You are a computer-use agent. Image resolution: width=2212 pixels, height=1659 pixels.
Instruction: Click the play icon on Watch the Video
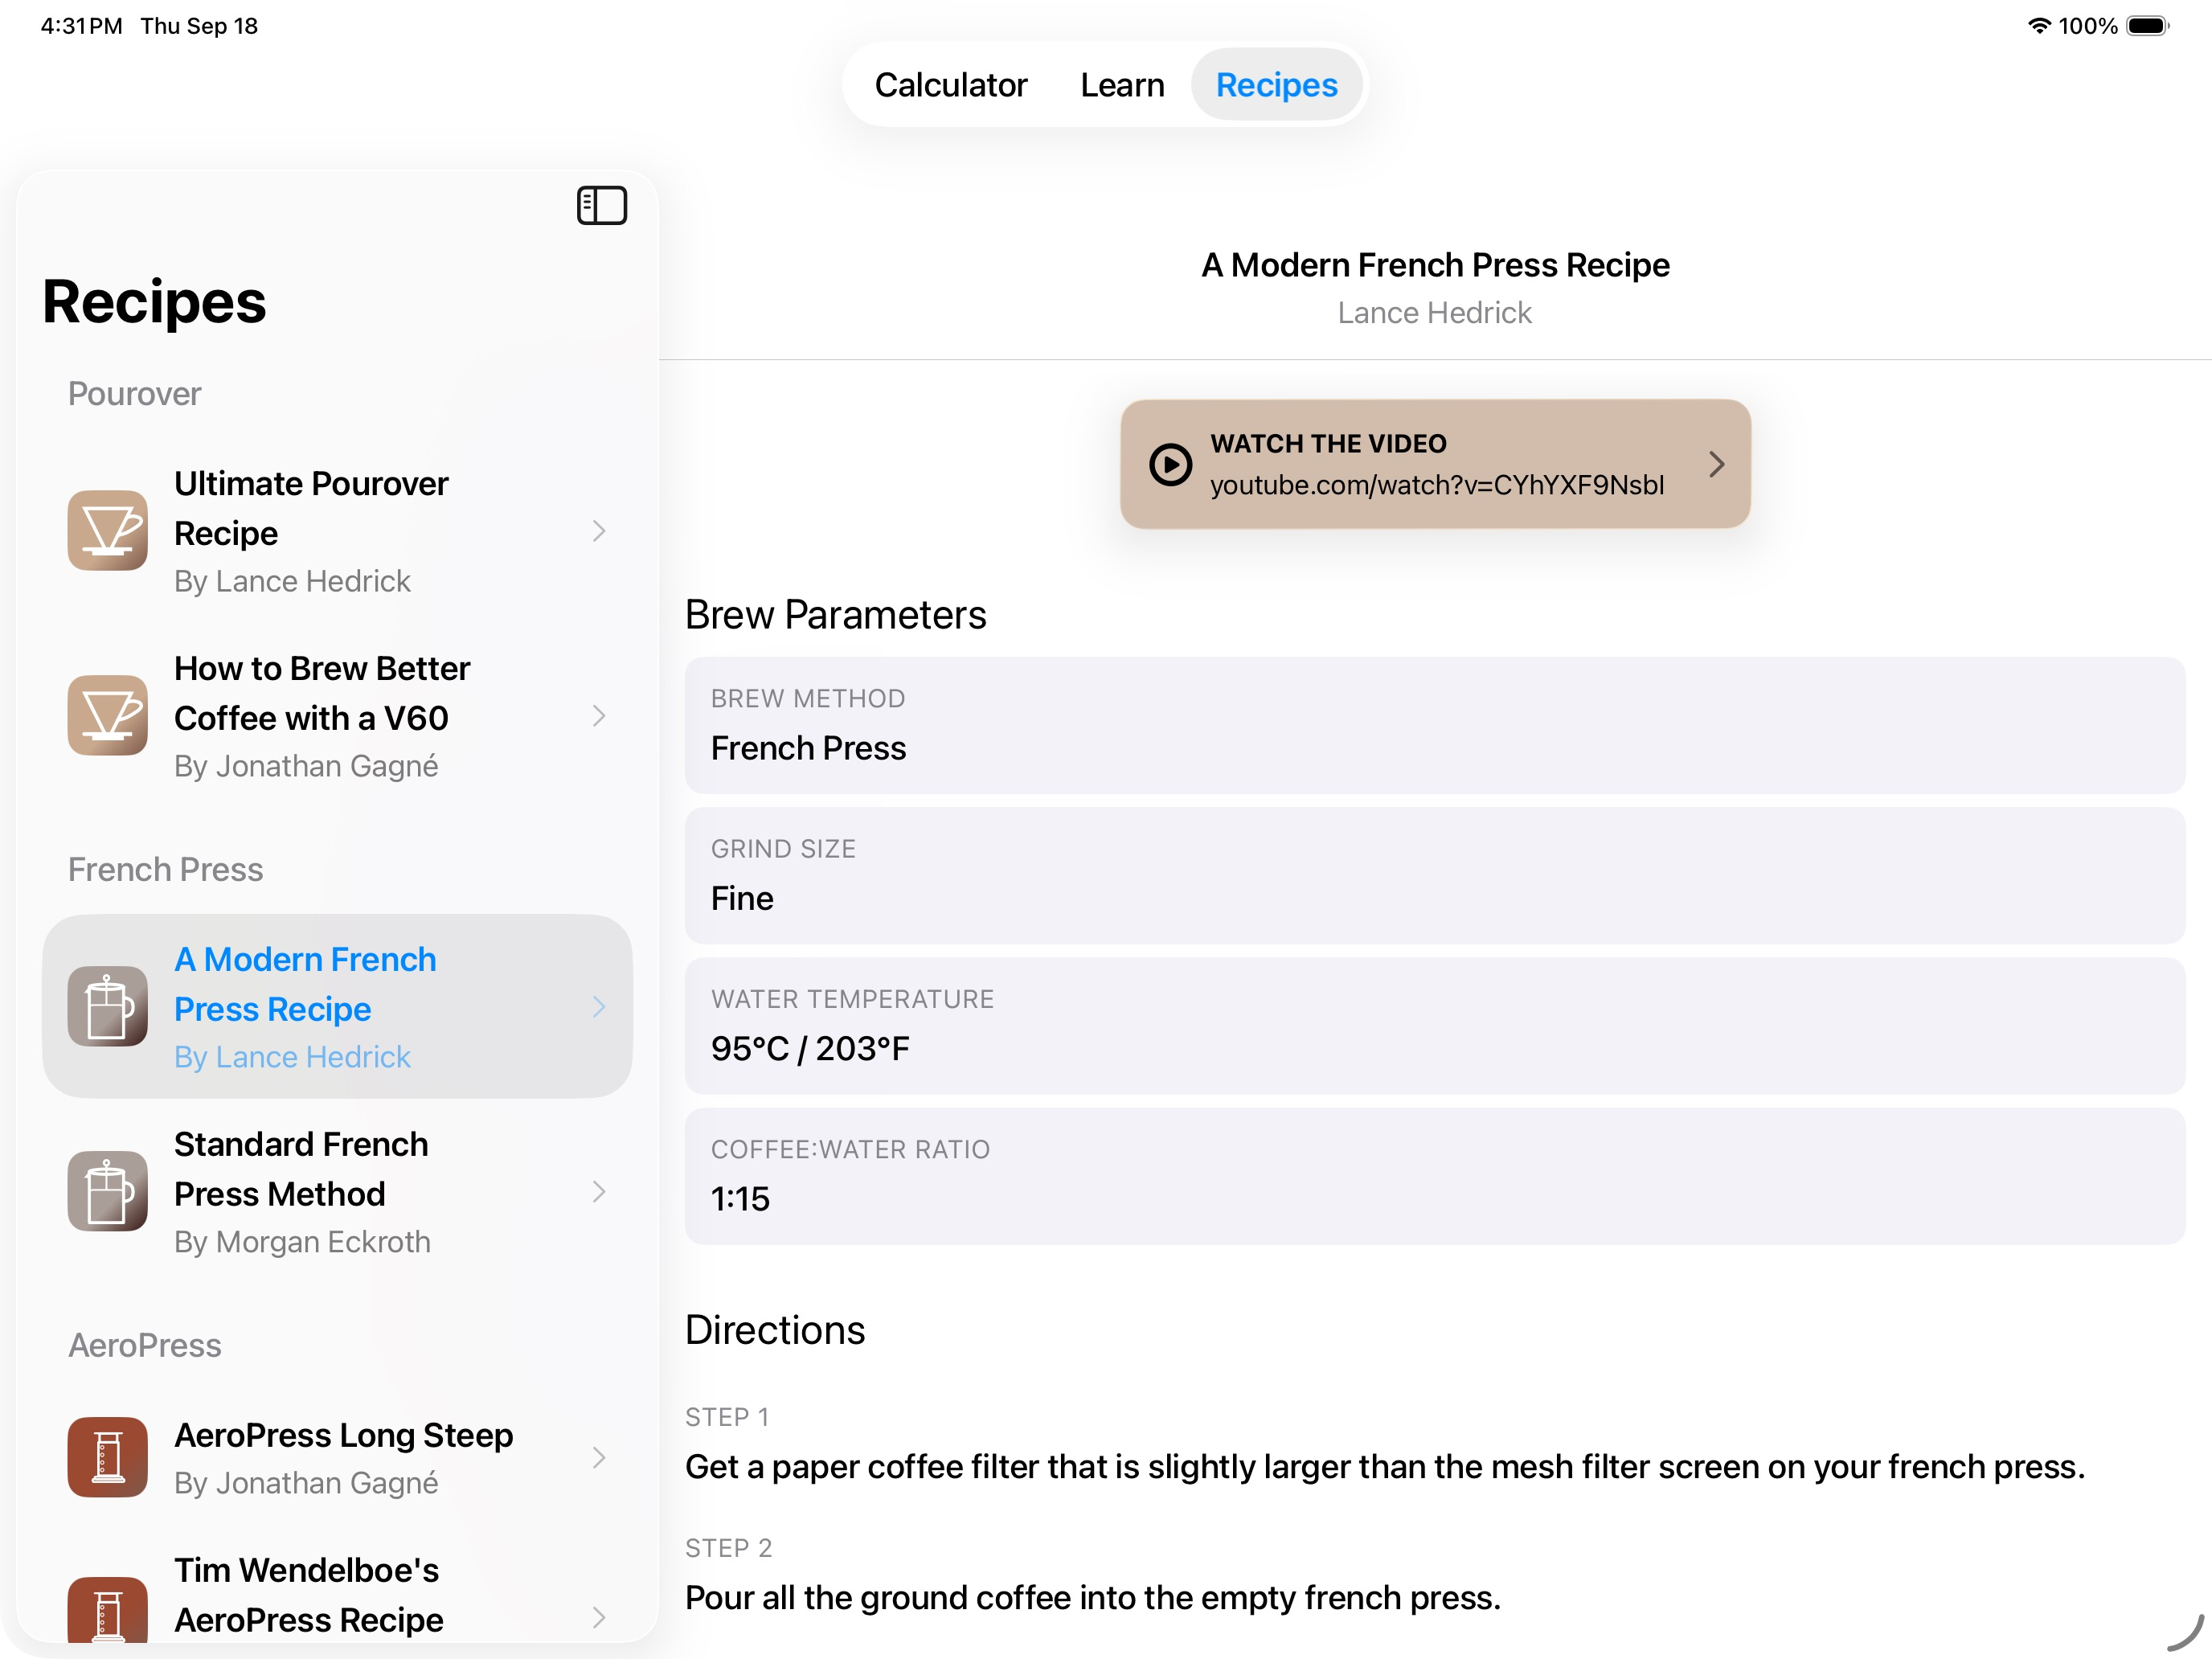pos(1170,464)
